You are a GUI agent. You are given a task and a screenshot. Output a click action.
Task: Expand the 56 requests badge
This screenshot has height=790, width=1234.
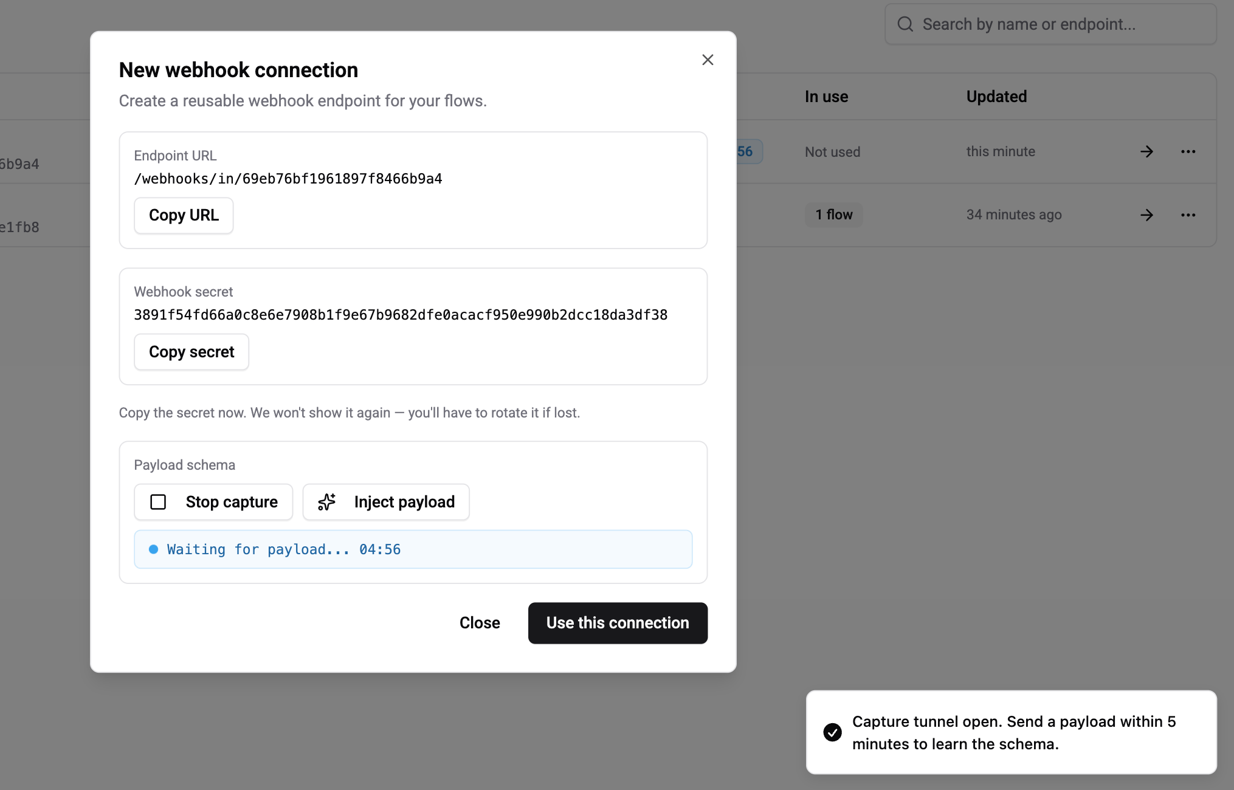point(745,151)
